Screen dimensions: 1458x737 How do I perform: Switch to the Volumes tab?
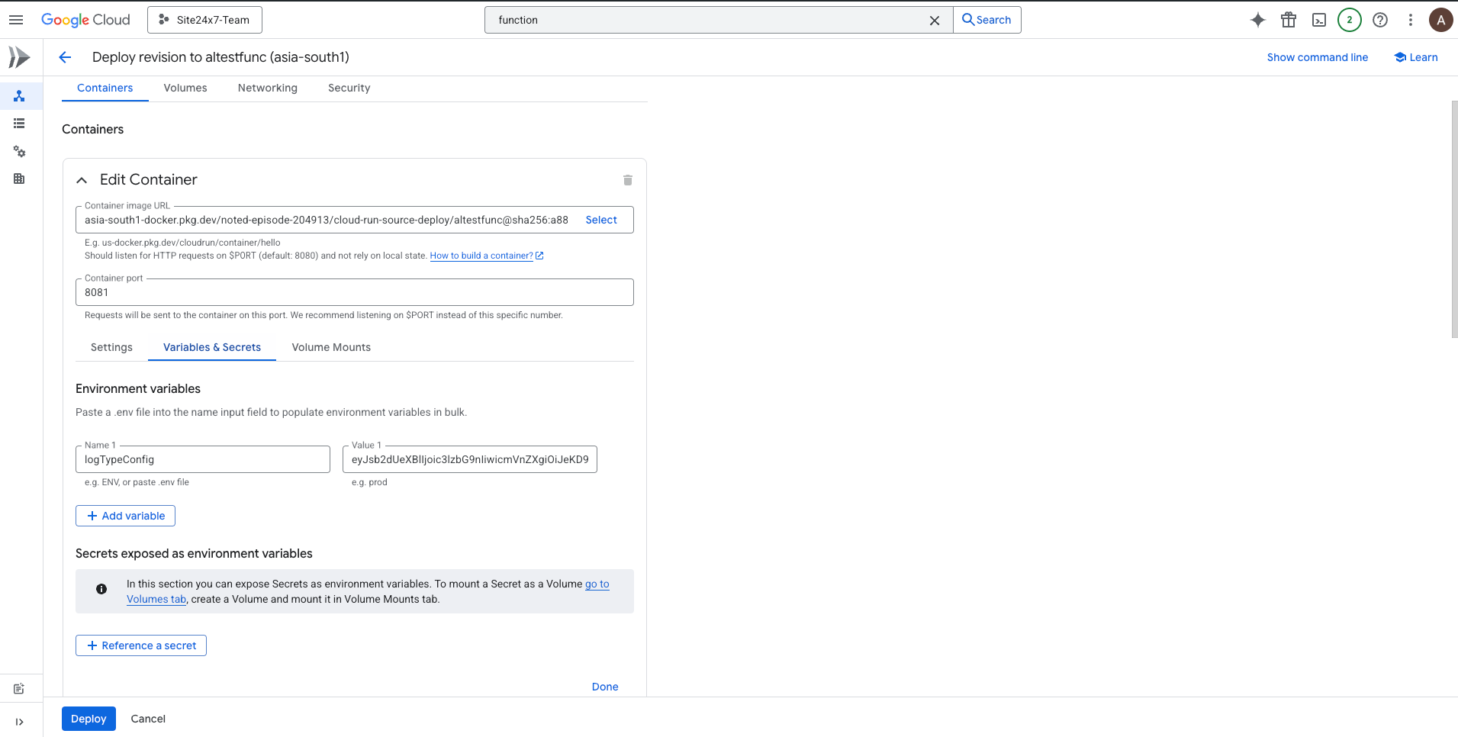[x=185, y=88]
